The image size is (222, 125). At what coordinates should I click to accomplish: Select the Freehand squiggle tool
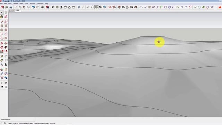tap(6, 22)
